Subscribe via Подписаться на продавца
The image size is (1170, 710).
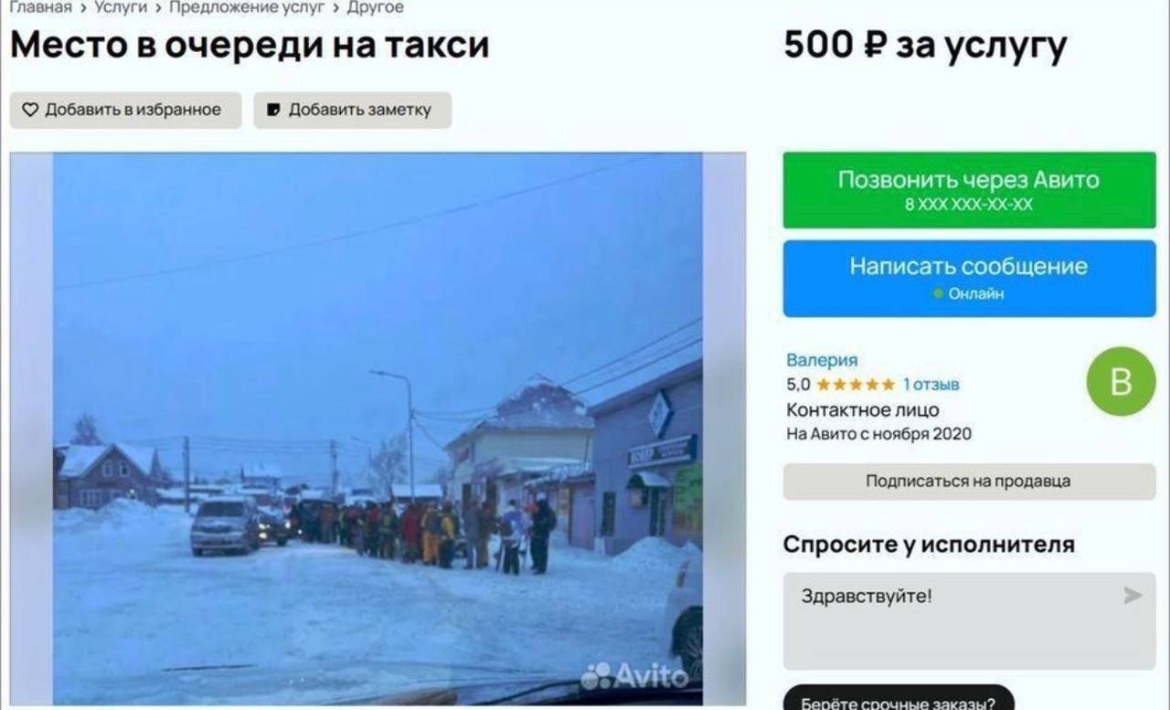(x=969, y=482)
